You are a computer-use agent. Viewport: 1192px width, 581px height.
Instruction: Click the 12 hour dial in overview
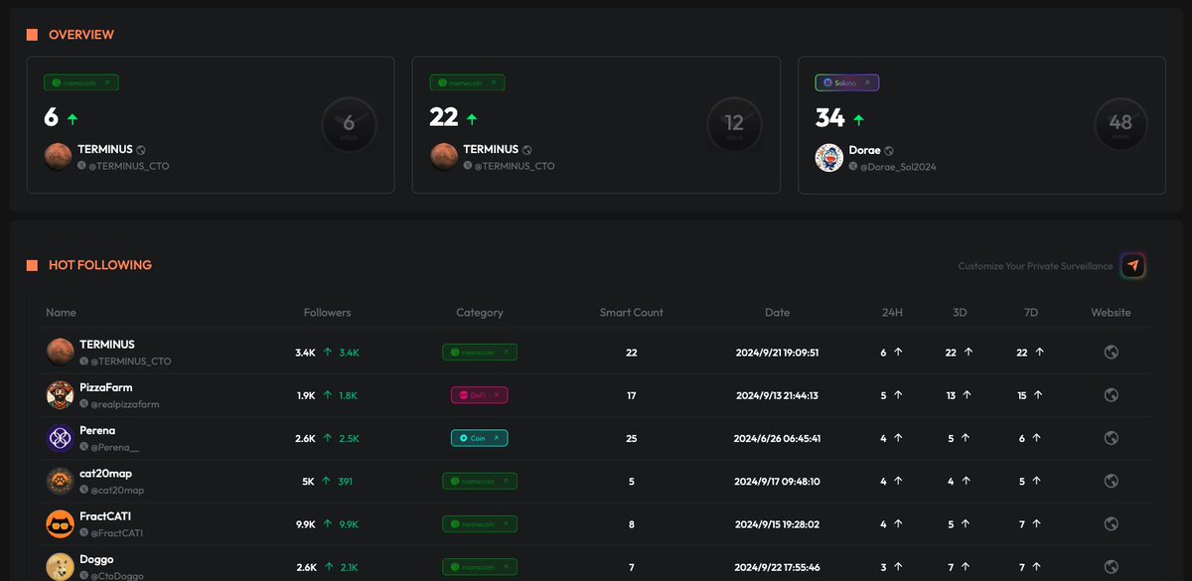click(734, 124)
